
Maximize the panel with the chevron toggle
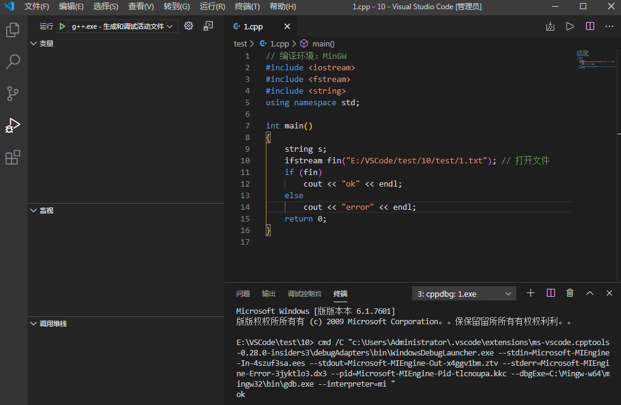(x=589, y=293)
